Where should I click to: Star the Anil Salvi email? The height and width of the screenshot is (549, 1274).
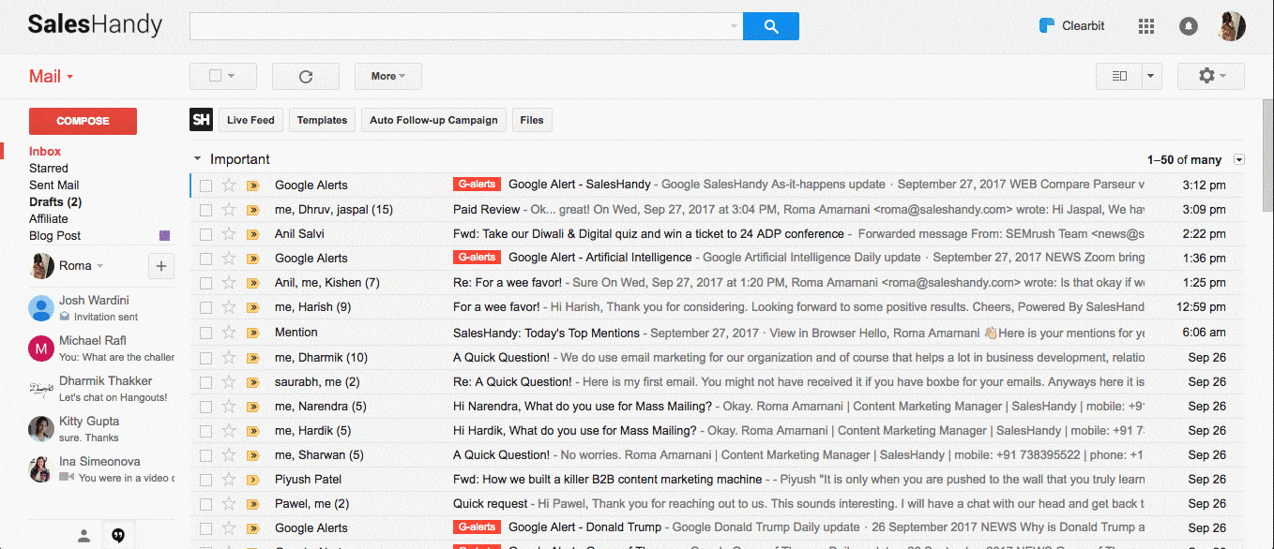229,234
